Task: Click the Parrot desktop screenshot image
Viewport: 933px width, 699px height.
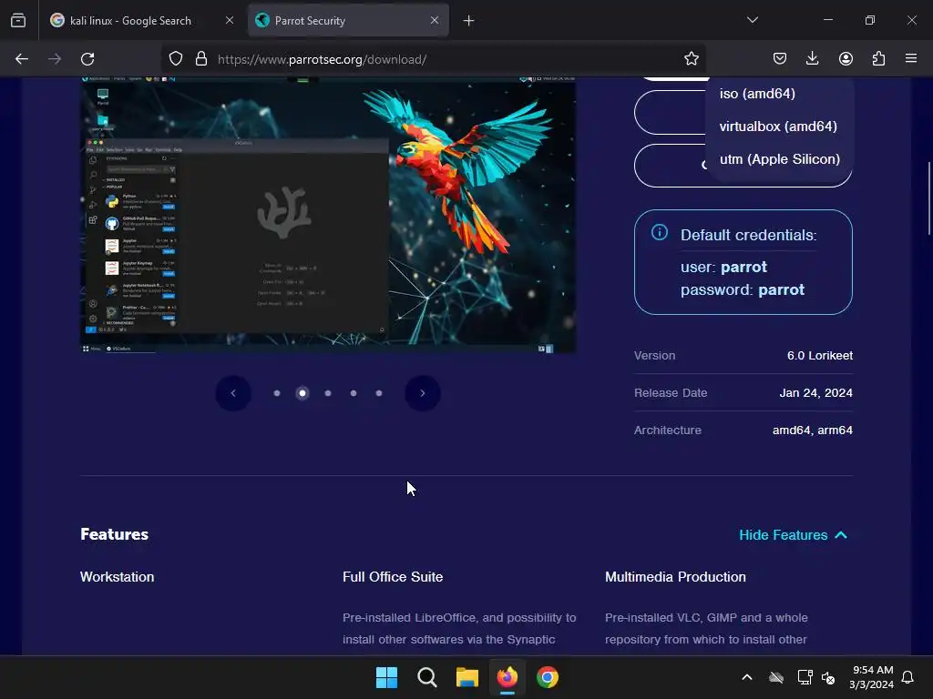Action: coord(328,215)
